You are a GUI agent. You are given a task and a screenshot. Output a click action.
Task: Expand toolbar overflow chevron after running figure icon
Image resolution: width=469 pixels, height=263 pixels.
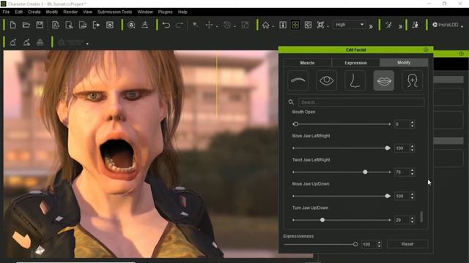400,26
